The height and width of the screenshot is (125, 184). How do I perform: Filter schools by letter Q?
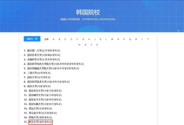(130, 39)
